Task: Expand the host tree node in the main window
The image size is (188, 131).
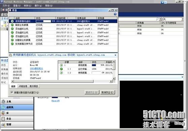Action: (x=2, y=26)
